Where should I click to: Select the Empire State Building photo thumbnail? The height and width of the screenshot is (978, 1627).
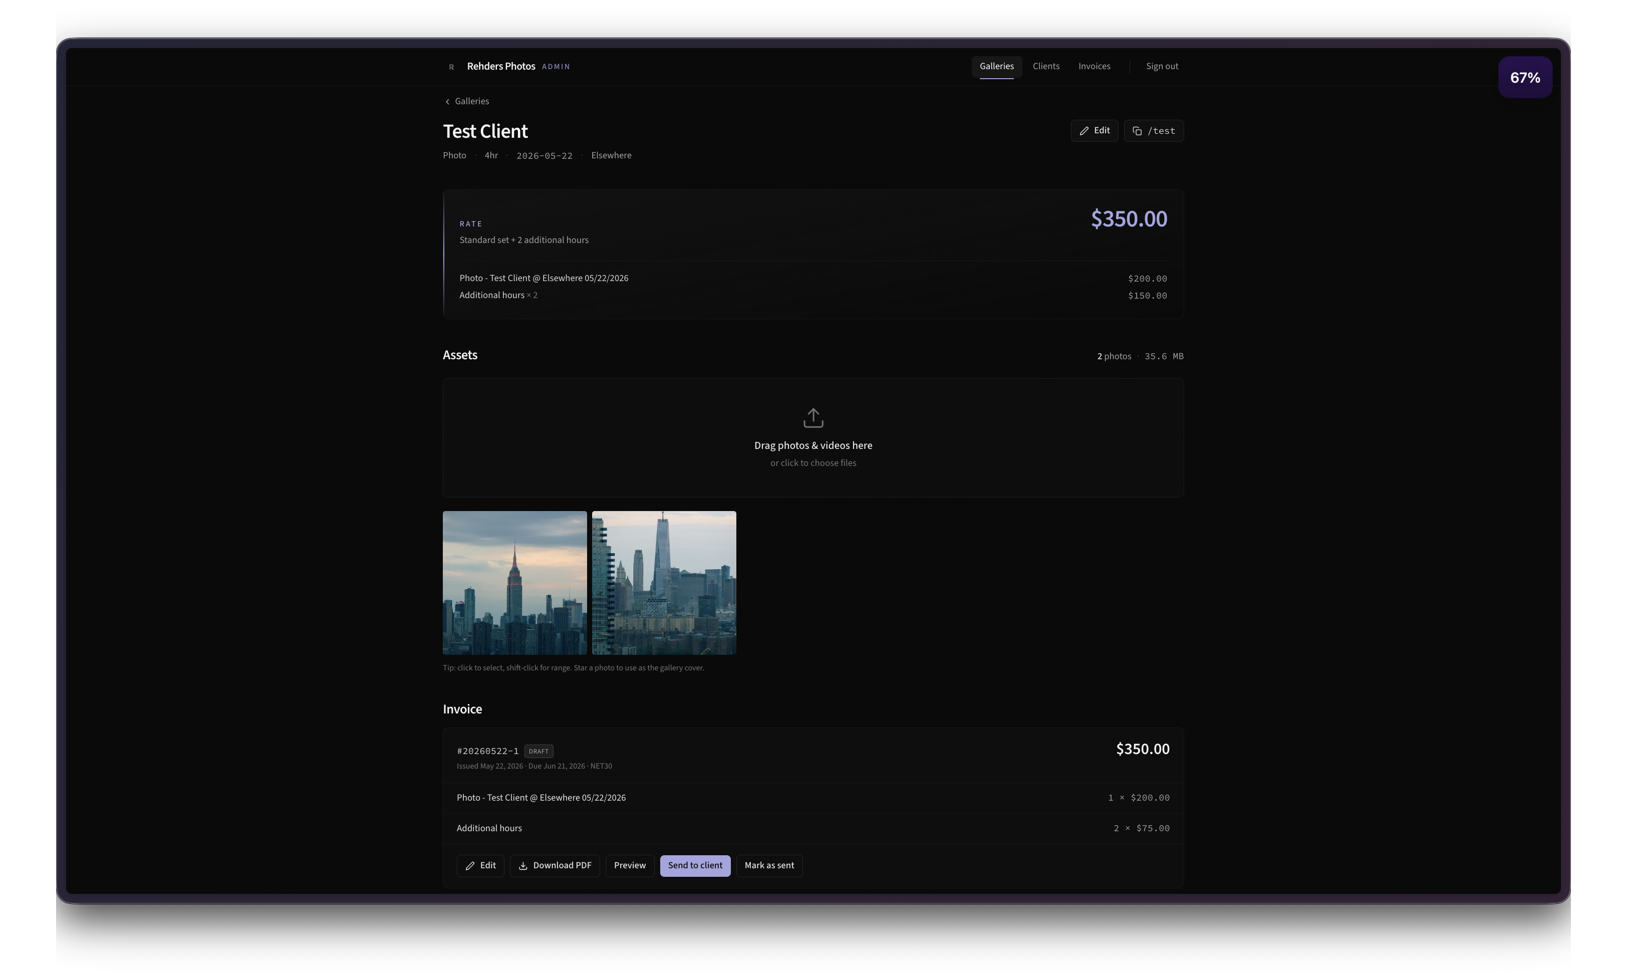[x=514, y=583]
